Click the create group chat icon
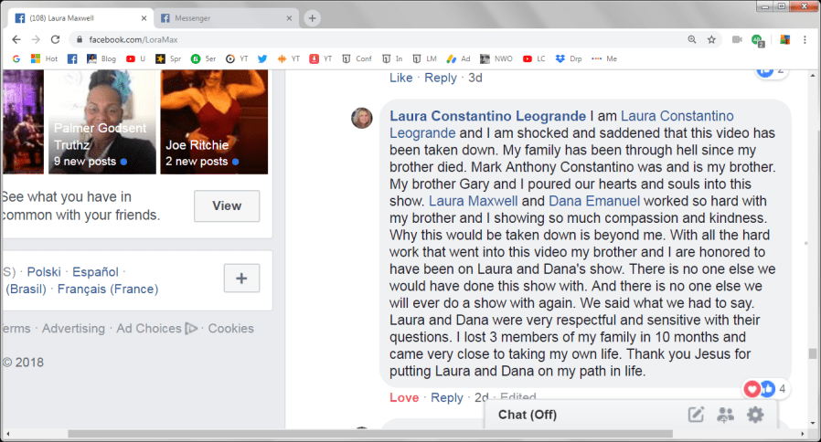821x442 pixels. pos(726,416)
